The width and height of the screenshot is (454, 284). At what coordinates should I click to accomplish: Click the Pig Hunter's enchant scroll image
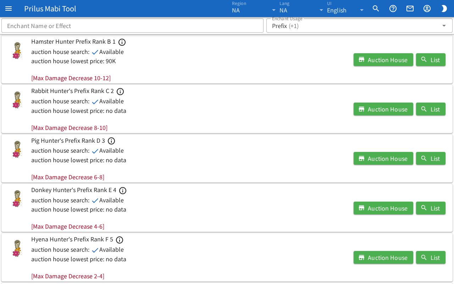(x=17, y=149)
